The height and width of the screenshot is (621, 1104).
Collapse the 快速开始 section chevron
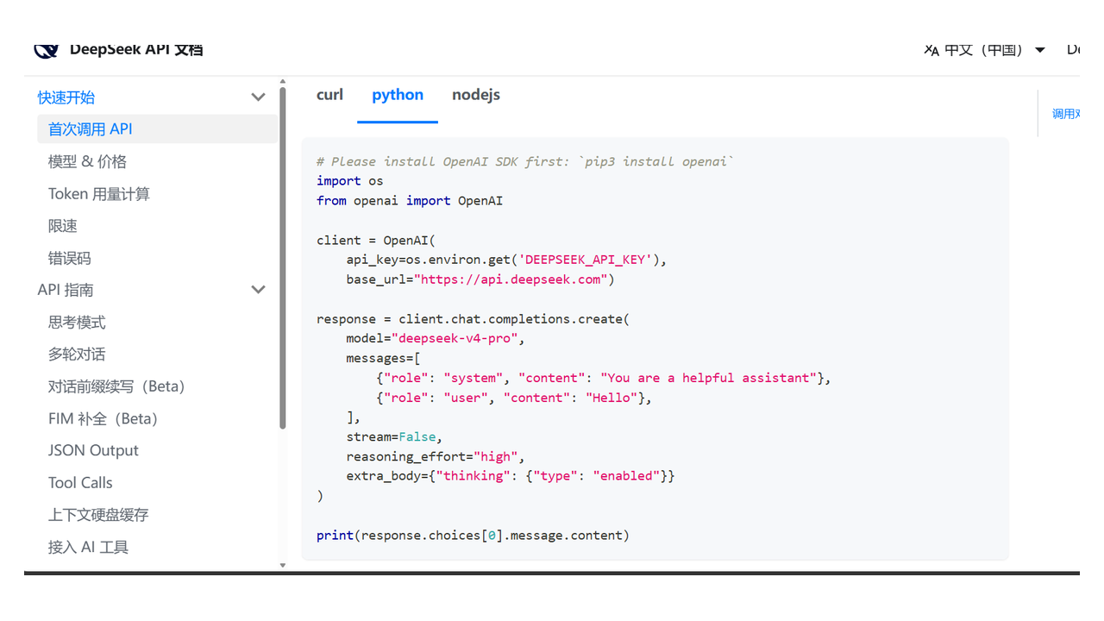pyautogui.click(x=258, y=97)
